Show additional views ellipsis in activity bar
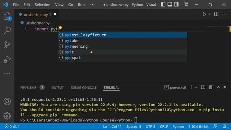This screenshot has height=130, width=231. click(7, 73)
